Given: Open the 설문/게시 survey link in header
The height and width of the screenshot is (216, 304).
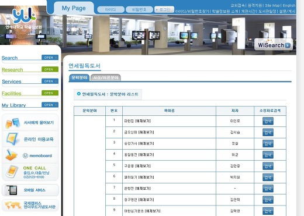Looking at the screenshot, I should (287, 12).
